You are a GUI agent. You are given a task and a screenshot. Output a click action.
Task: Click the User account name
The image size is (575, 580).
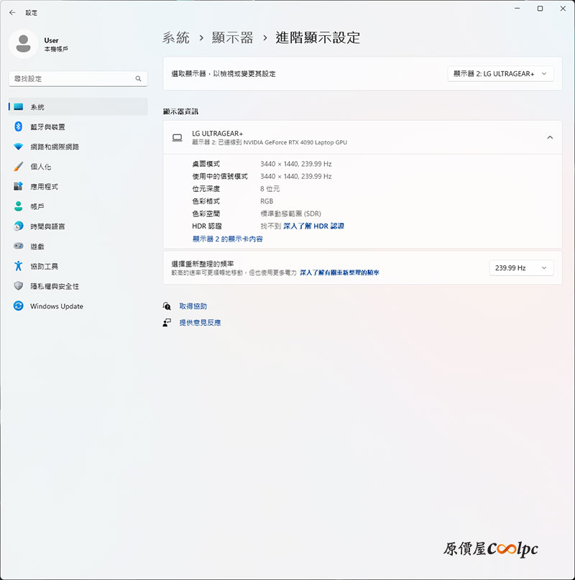coord(52,40)
